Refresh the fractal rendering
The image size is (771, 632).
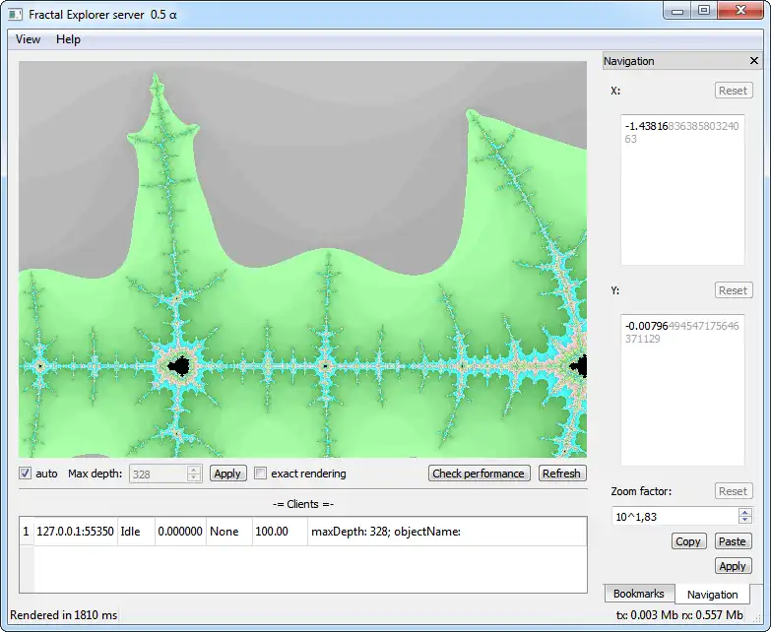(562, 474)
